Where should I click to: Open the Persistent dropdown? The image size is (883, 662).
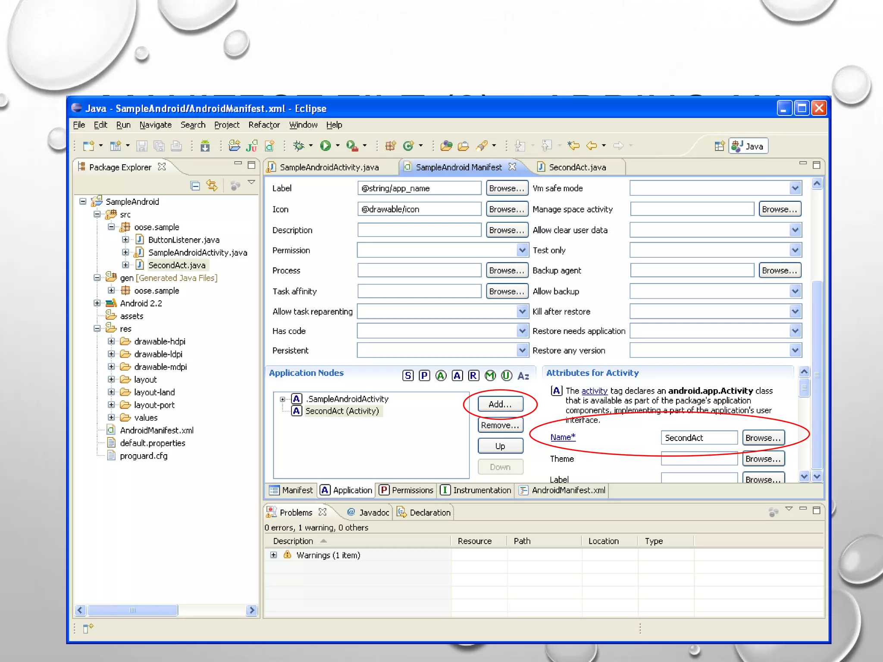click(522, 350)
